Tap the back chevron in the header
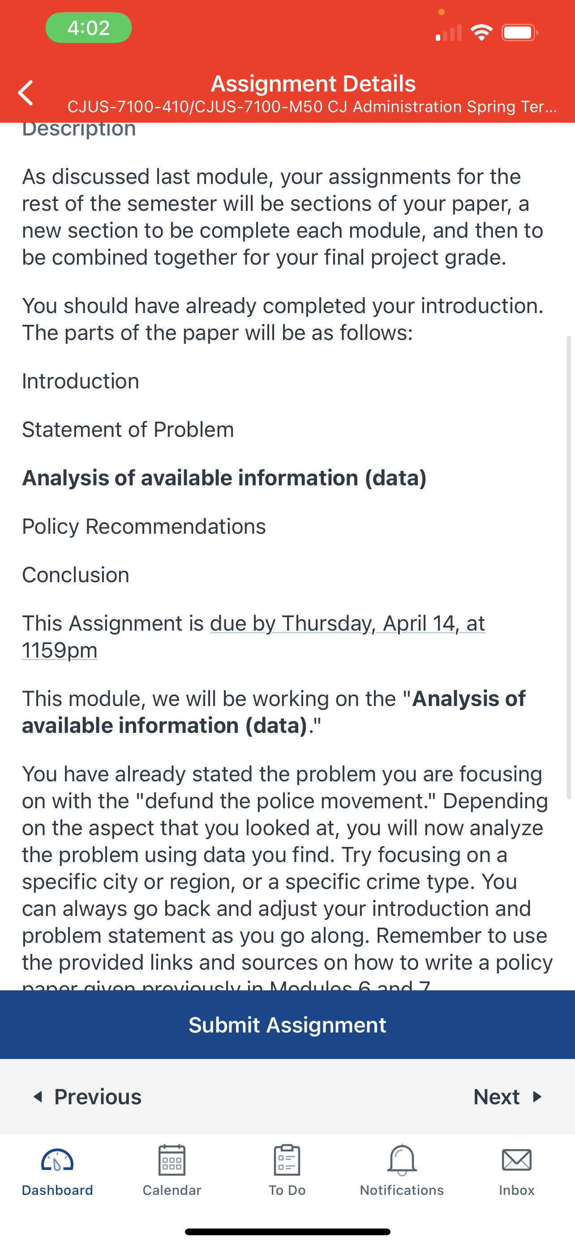Viewport: 575px width, 1246px height. [x=26, y=92]
